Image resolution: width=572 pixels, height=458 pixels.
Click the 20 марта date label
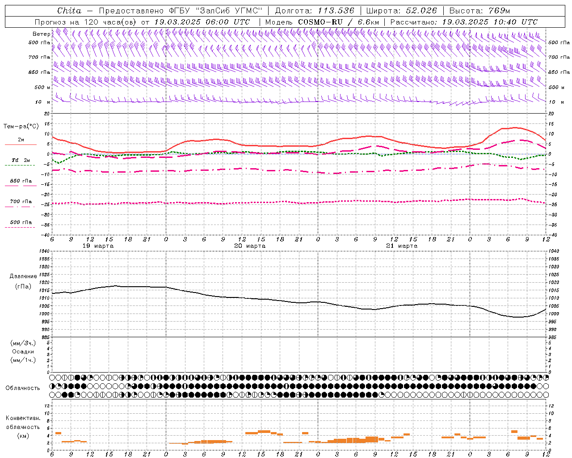250,246
